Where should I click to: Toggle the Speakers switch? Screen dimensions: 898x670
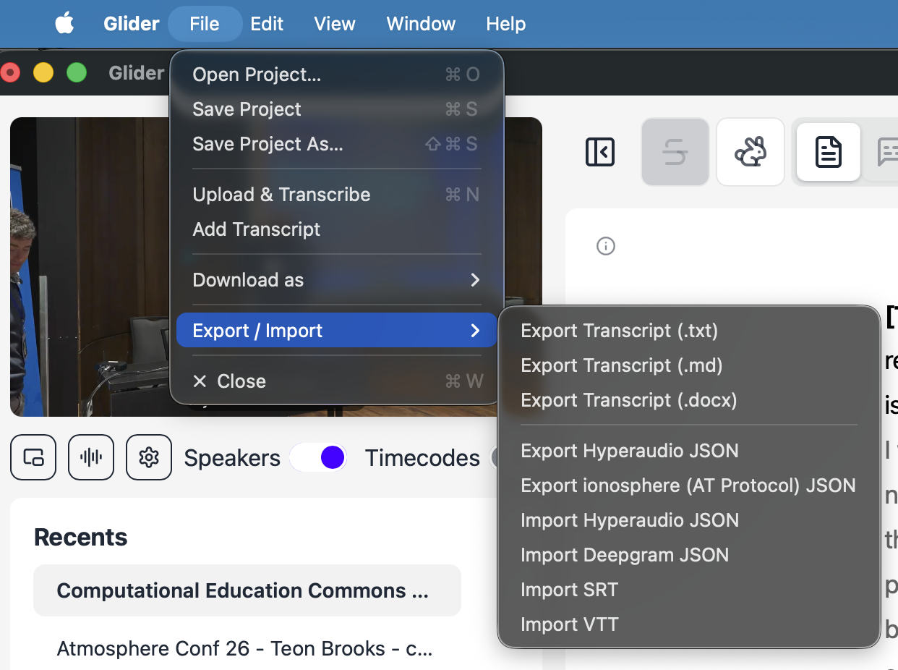tap(319, 457)
